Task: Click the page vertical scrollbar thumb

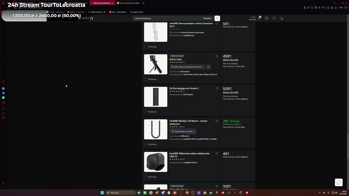Action: (x=348, y=146)
